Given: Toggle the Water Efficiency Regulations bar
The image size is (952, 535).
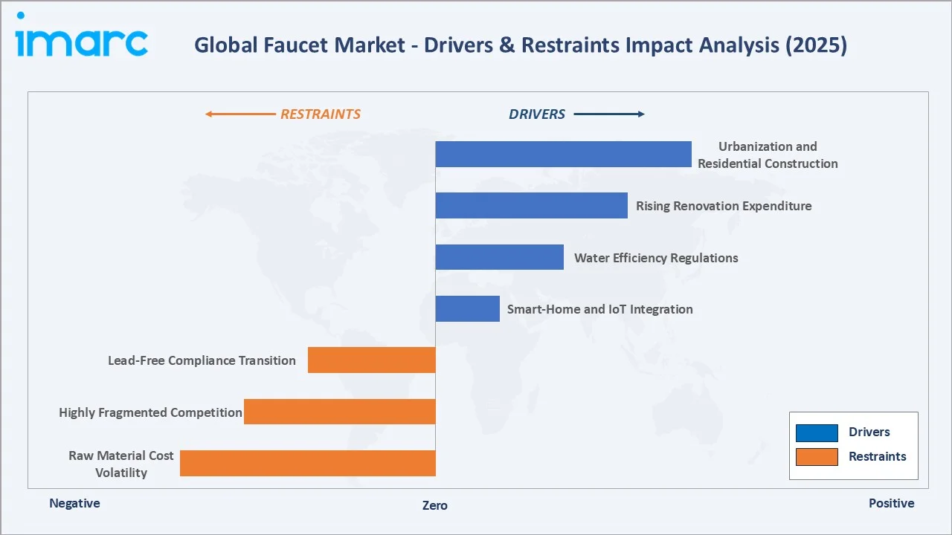Looking at the screenshot, I should [x=500, y=256].
